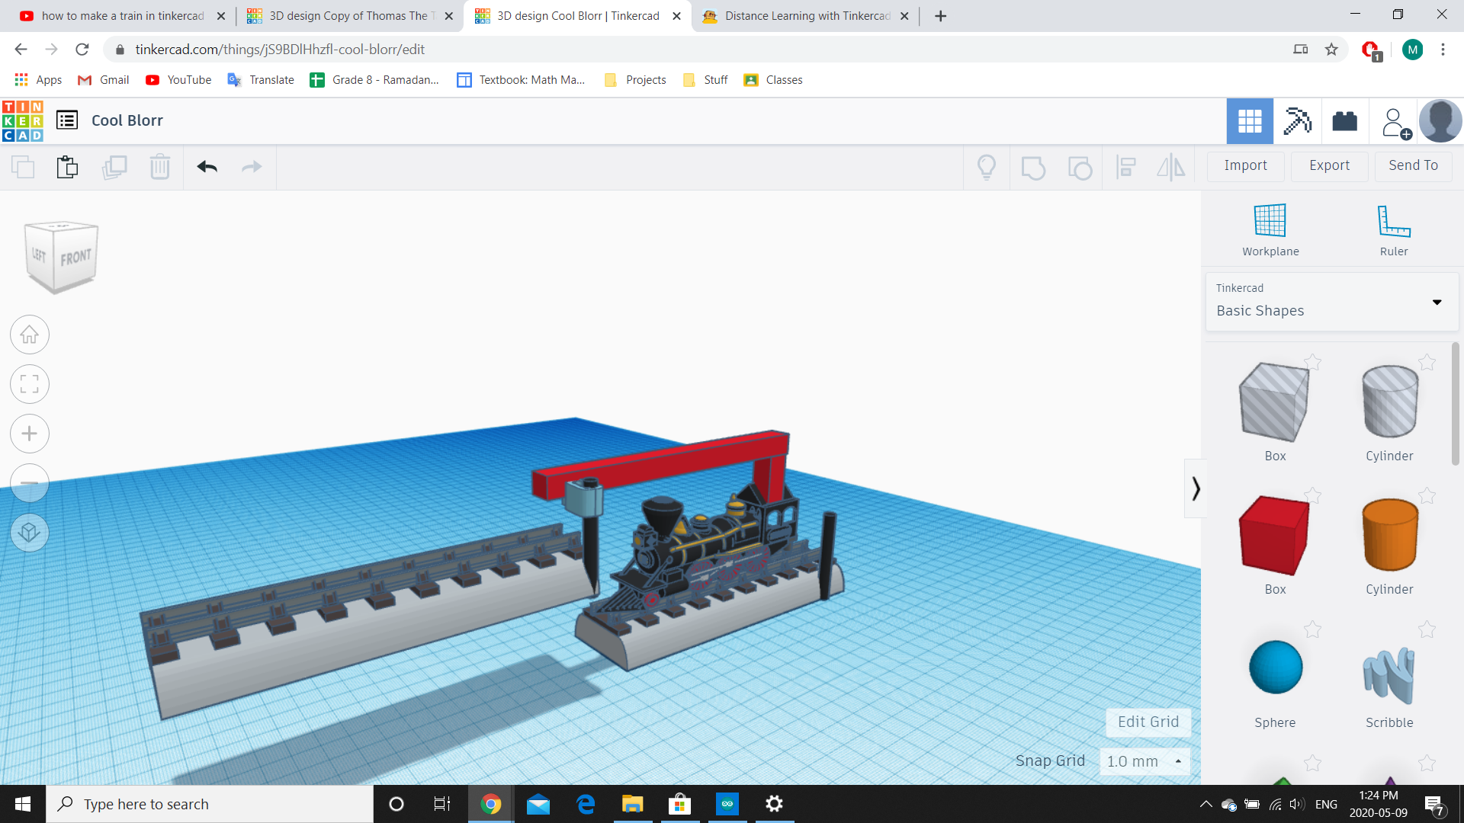Viewport: 1464px width, 823px height.
Task: Select the Workplane tool
Action: pos(1270,230)
